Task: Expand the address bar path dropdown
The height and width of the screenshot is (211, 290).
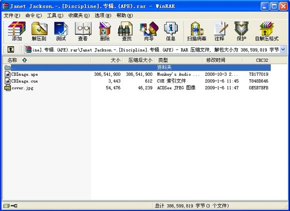Action: [x=283, y=50]
